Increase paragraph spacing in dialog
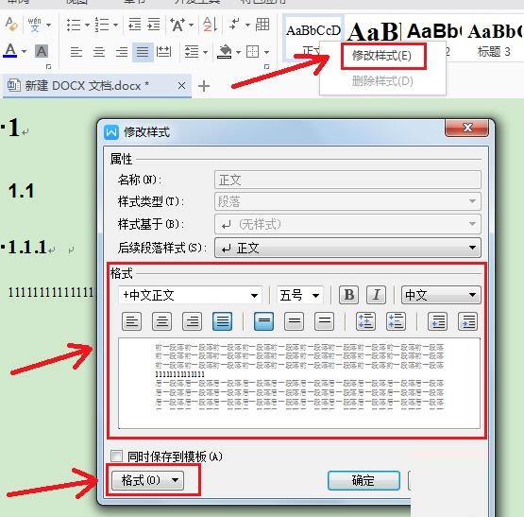The width and height of the screenshot is (524, 517). pyautogui.click(x=365, y=321)
